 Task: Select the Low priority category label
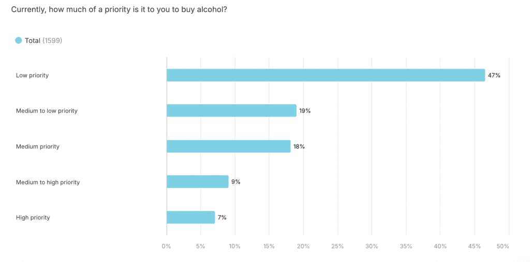(x=32, y=75)
